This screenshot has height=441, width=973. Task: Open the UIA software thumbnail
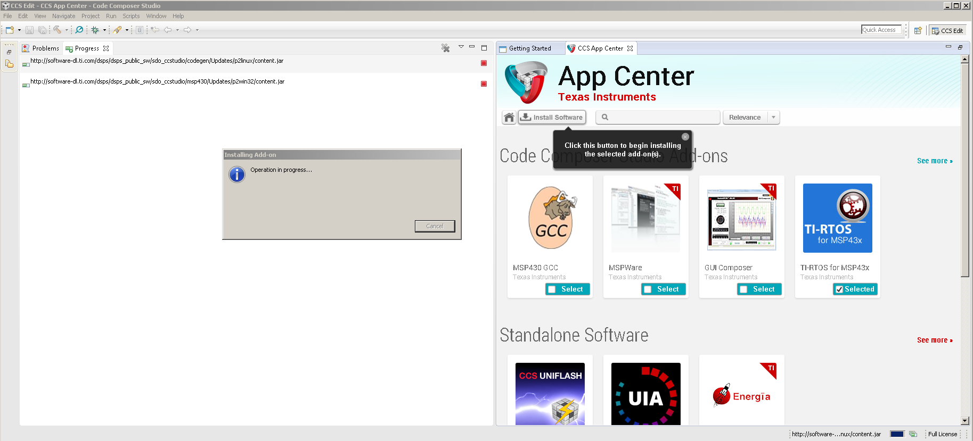pyautogui.click(x=646, y=394)
